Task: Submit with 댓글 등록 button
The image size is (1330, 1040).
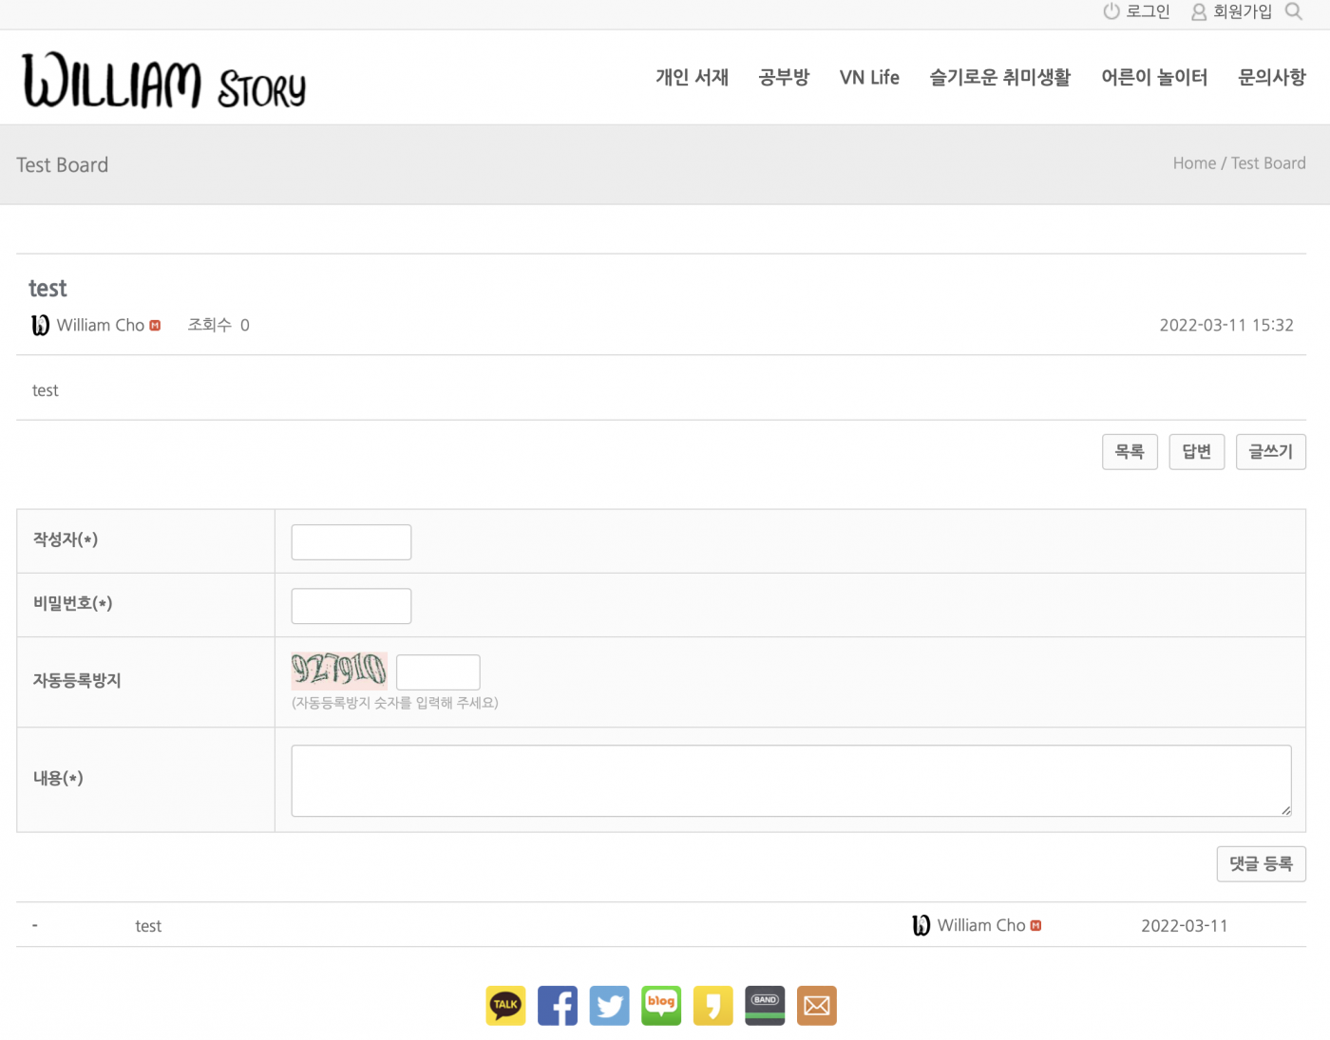Action: click(x=1262, y=864)
